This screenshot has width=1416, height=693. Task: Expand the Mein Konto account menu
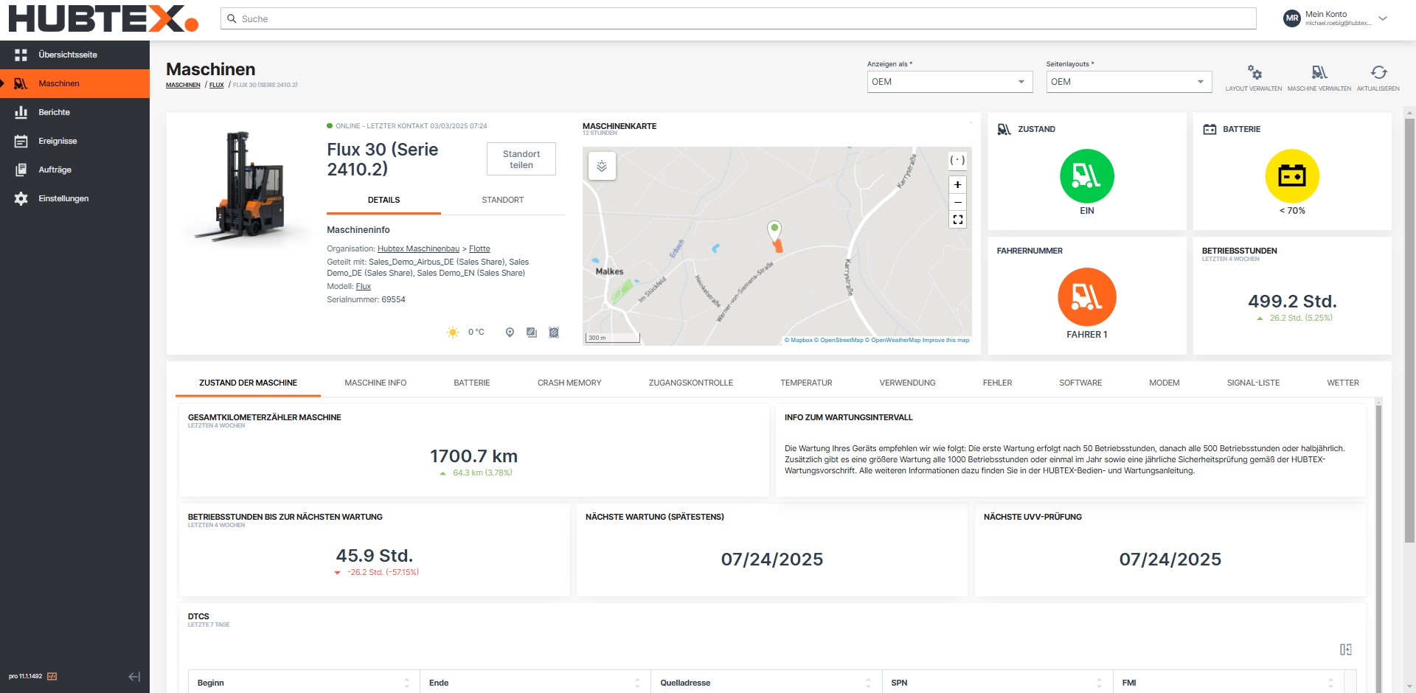click(1383, 18)
